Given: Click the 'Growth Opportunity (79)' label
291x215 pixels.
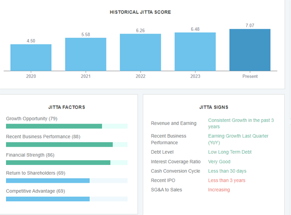Looking at the screenshot, I should pyautogui.click(x=32, y=119).
